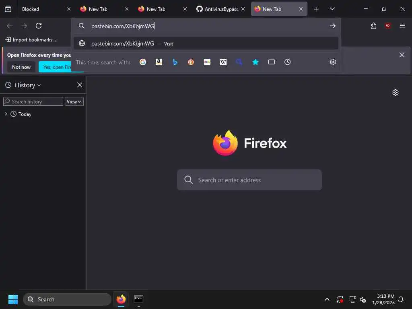Close the AntivirusBypass tab
Viewport: 412px width, 309px height.
click(243, 9)
